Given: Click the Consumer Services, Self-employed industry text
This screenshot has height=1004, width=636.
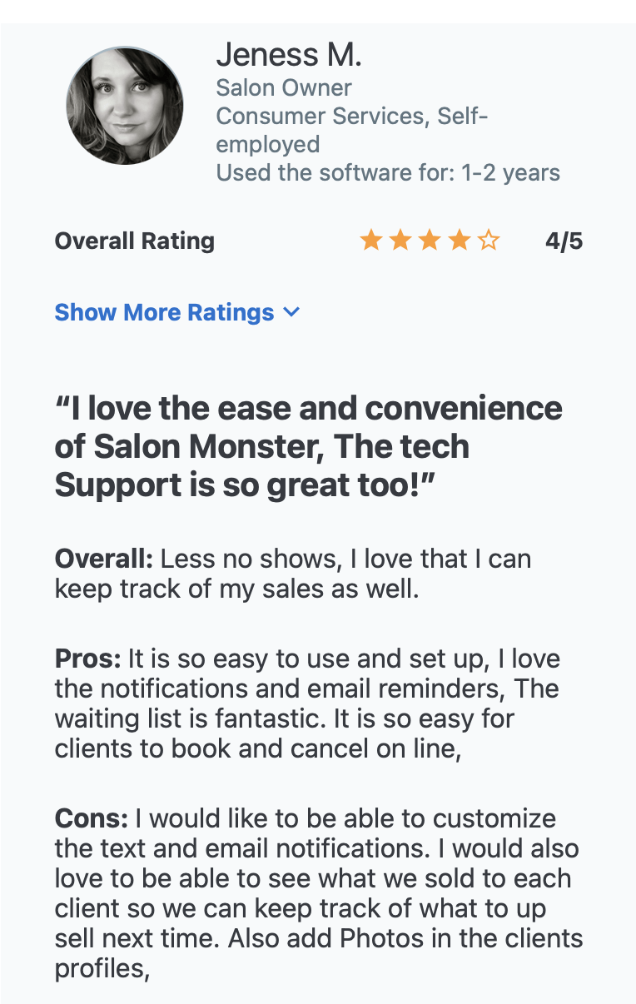Looking at the screenshot, I should [x=352, y=130].
